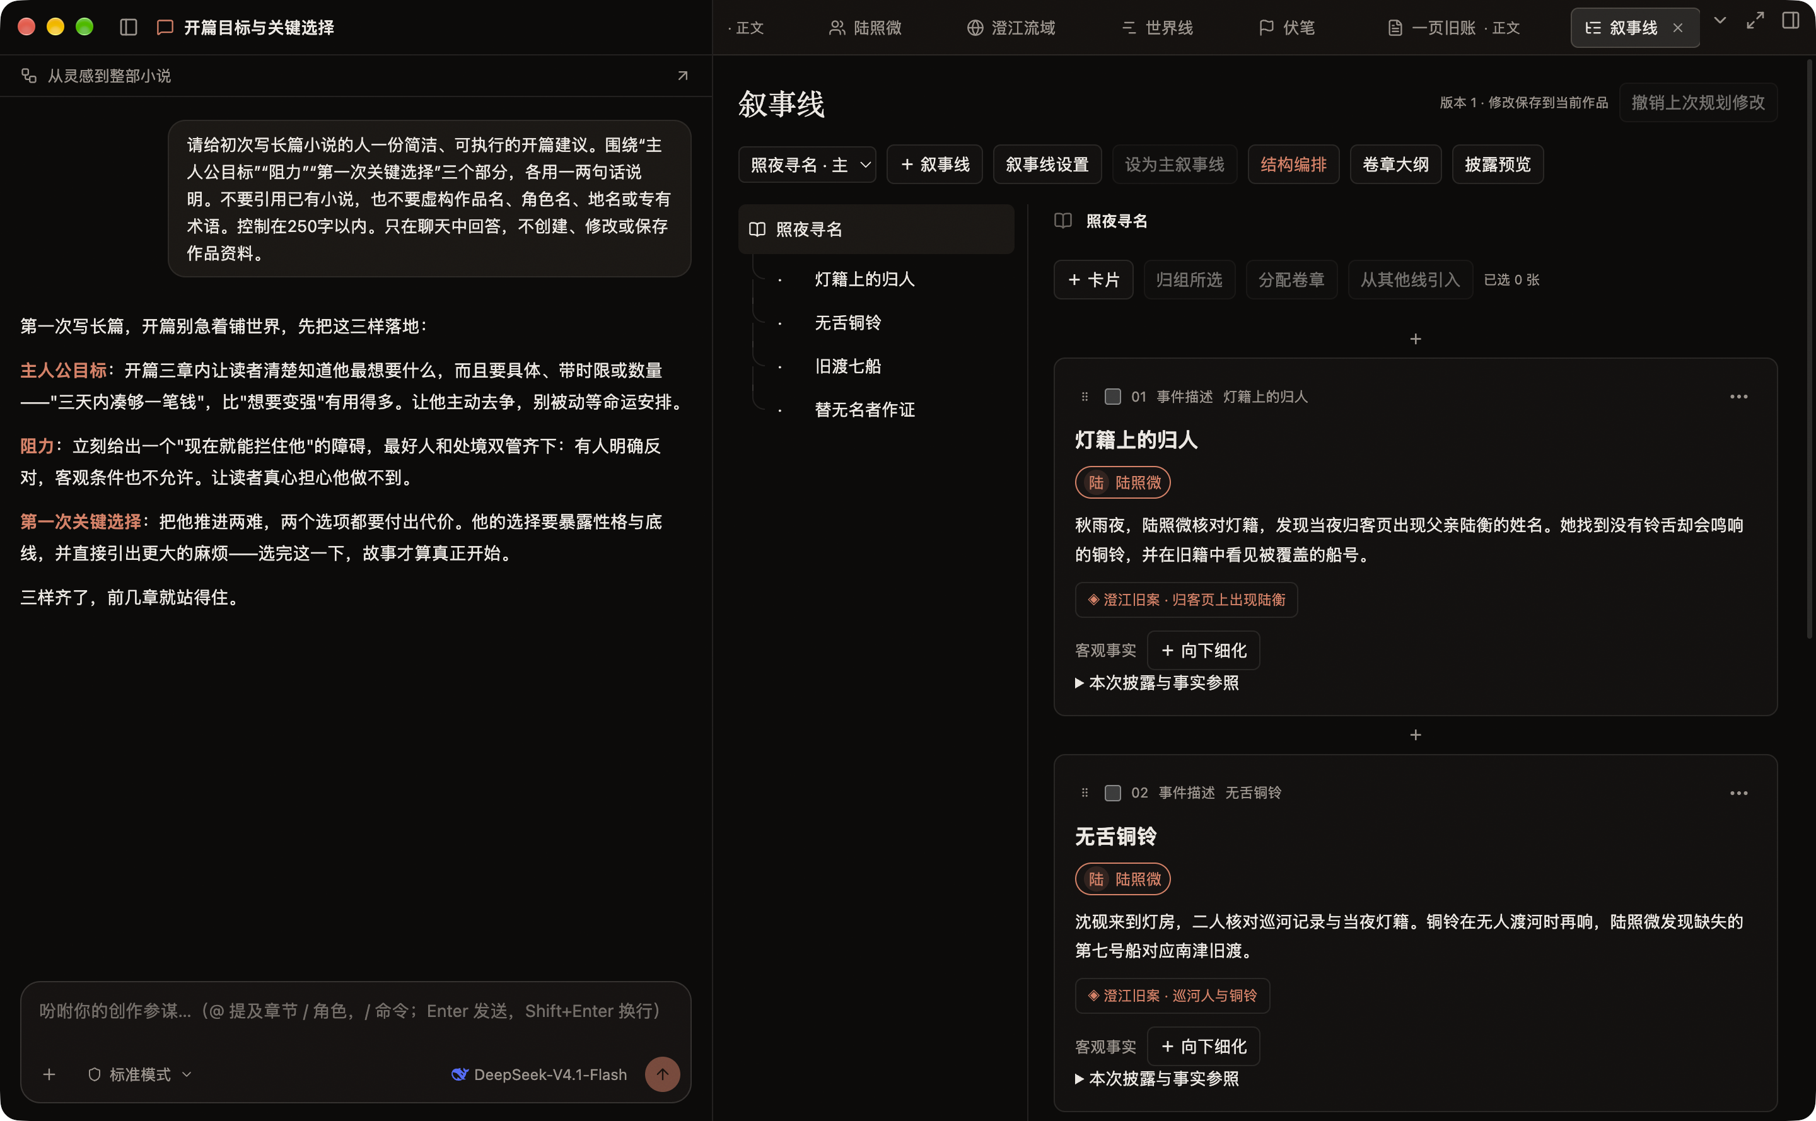Switch to the 陆照微 tab
The height and width of the screenshot is (1121, 1816).
coord(865,28)
